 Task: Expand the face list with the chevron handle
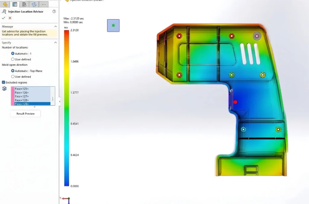(34, 107)
